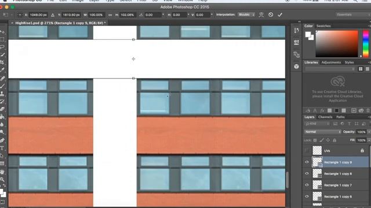The height and width of the screenshot is (208, 371).
Task: Open the Libraries selection dropdown
Action: point(330,69)
